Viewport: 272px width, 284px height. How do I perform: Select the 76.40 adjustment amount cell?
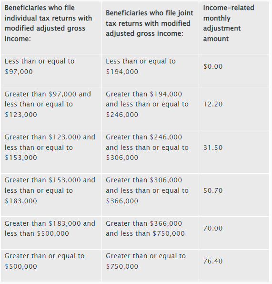234,265
